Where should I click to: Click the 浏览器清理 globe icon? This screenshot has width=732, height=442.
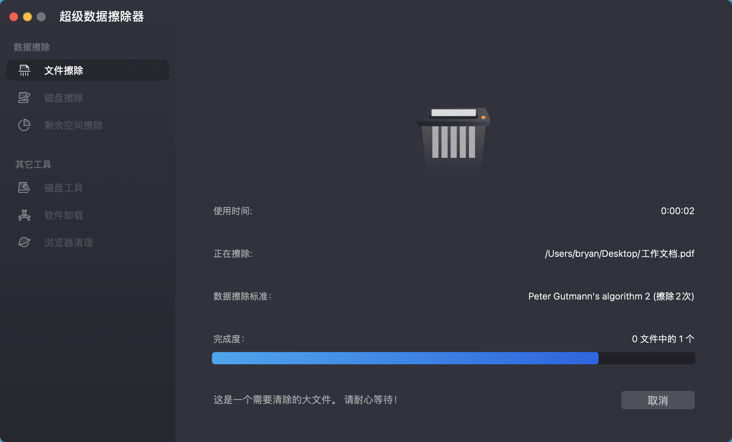pyautogui.click(x=24, y=242)
